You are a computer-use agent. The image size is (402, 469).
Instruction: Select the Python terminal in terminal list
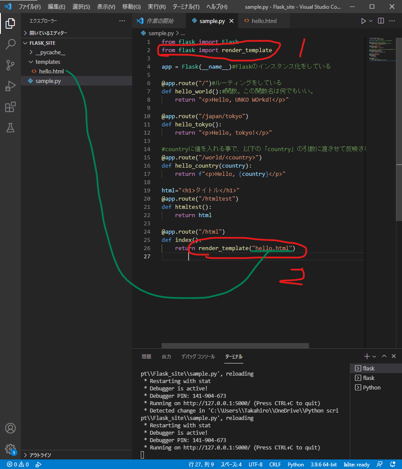(372, 387)
